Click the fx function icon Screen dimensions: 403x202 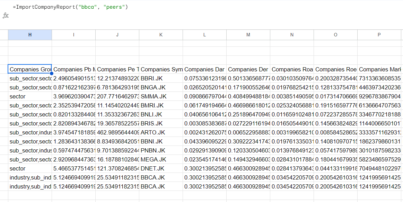(6, 15)
